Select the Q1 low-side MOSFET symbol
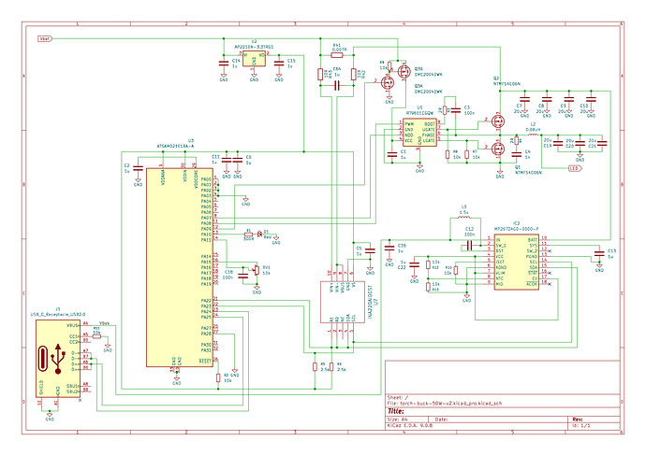This screenshot has width=646, height=455. pos(498,149)
